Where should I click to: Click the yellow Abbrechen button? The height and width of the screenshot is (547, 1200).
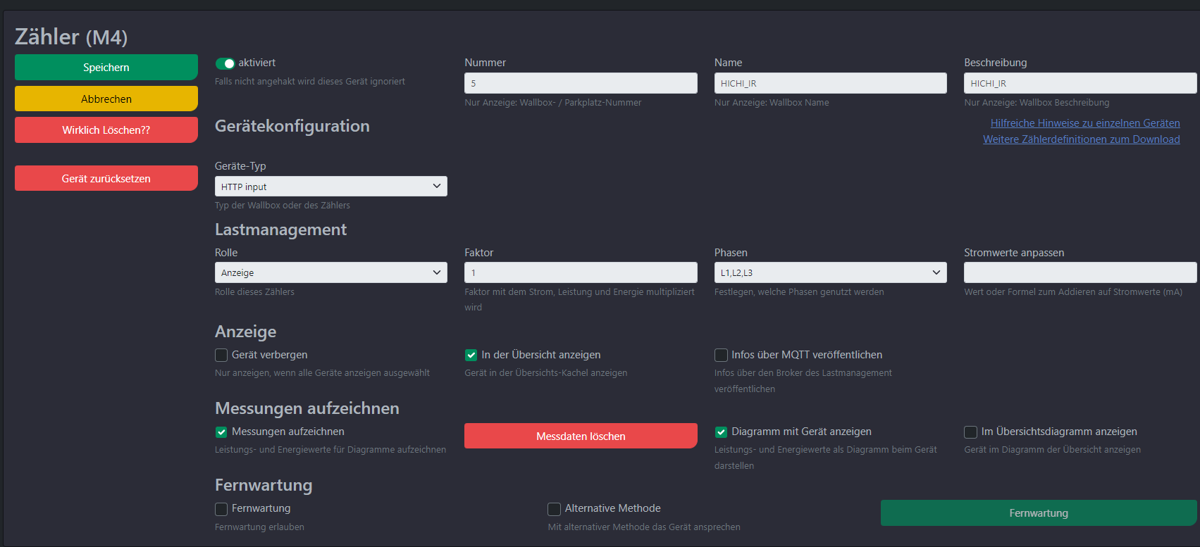pos(106,99)
